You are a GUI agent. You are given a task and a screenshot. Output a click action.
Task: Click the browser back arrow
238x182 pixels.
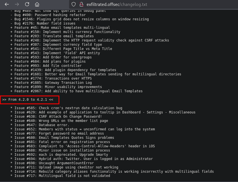point(7,5)
